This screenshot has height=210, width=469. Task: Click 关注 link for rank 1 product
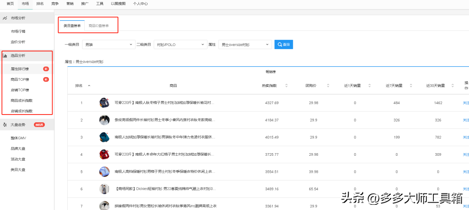466,103
